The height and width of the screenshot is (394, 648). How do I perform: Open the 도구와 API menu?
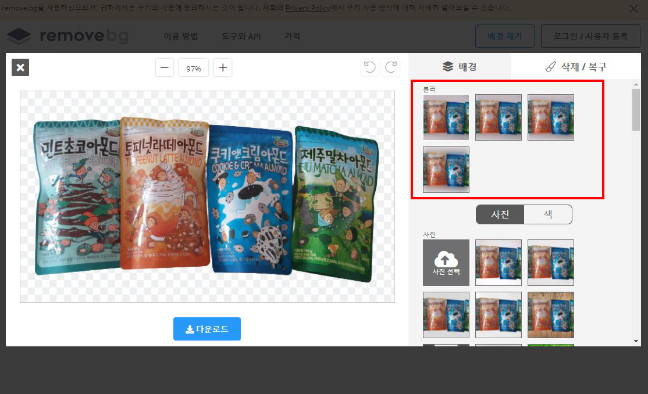(x=241, y=37)
